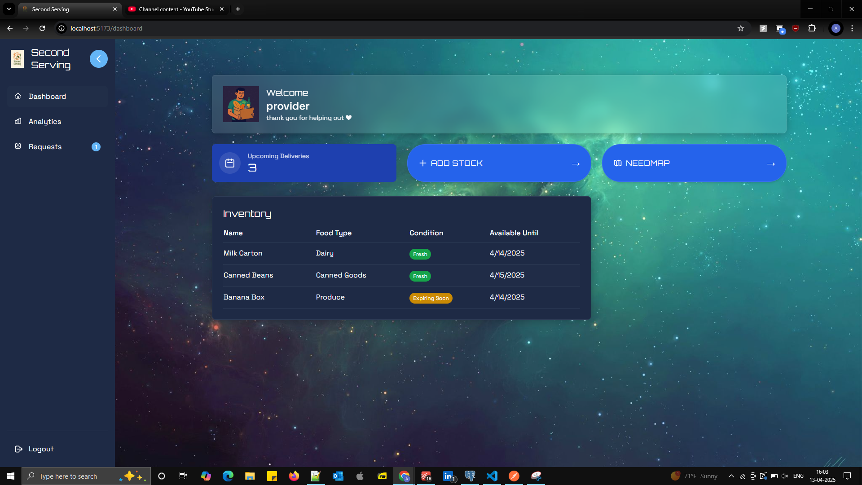Expand the tab search dropdown arrow

[x=9, y=9]
